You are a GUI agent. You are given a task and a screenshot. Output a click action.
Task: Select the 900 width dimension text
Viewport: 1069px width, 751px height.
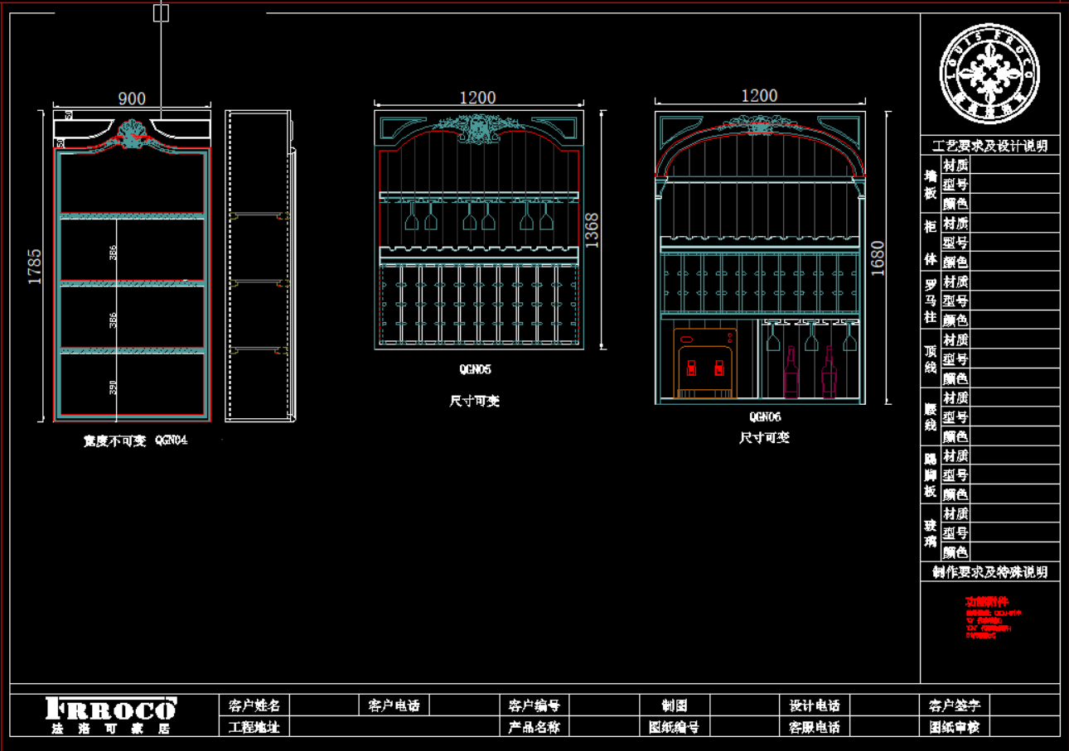pyautogui.click(x=132, y=99)
